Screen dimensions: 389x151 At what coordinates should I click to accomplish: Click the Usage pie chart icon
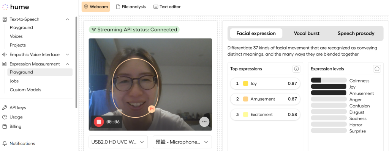pos(5,117)
